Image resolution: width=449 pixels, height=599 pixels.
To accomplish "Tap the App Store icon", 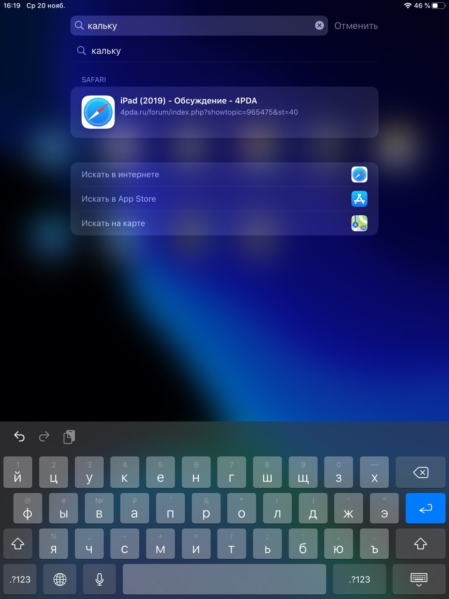I will tap(359, 199).
